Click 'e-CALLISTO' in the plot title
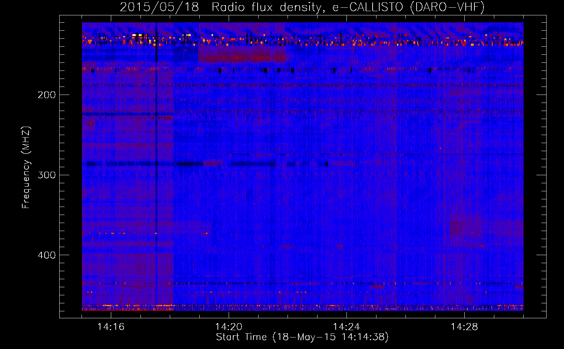Screen dimensions: 564x349 pos(367,7)
